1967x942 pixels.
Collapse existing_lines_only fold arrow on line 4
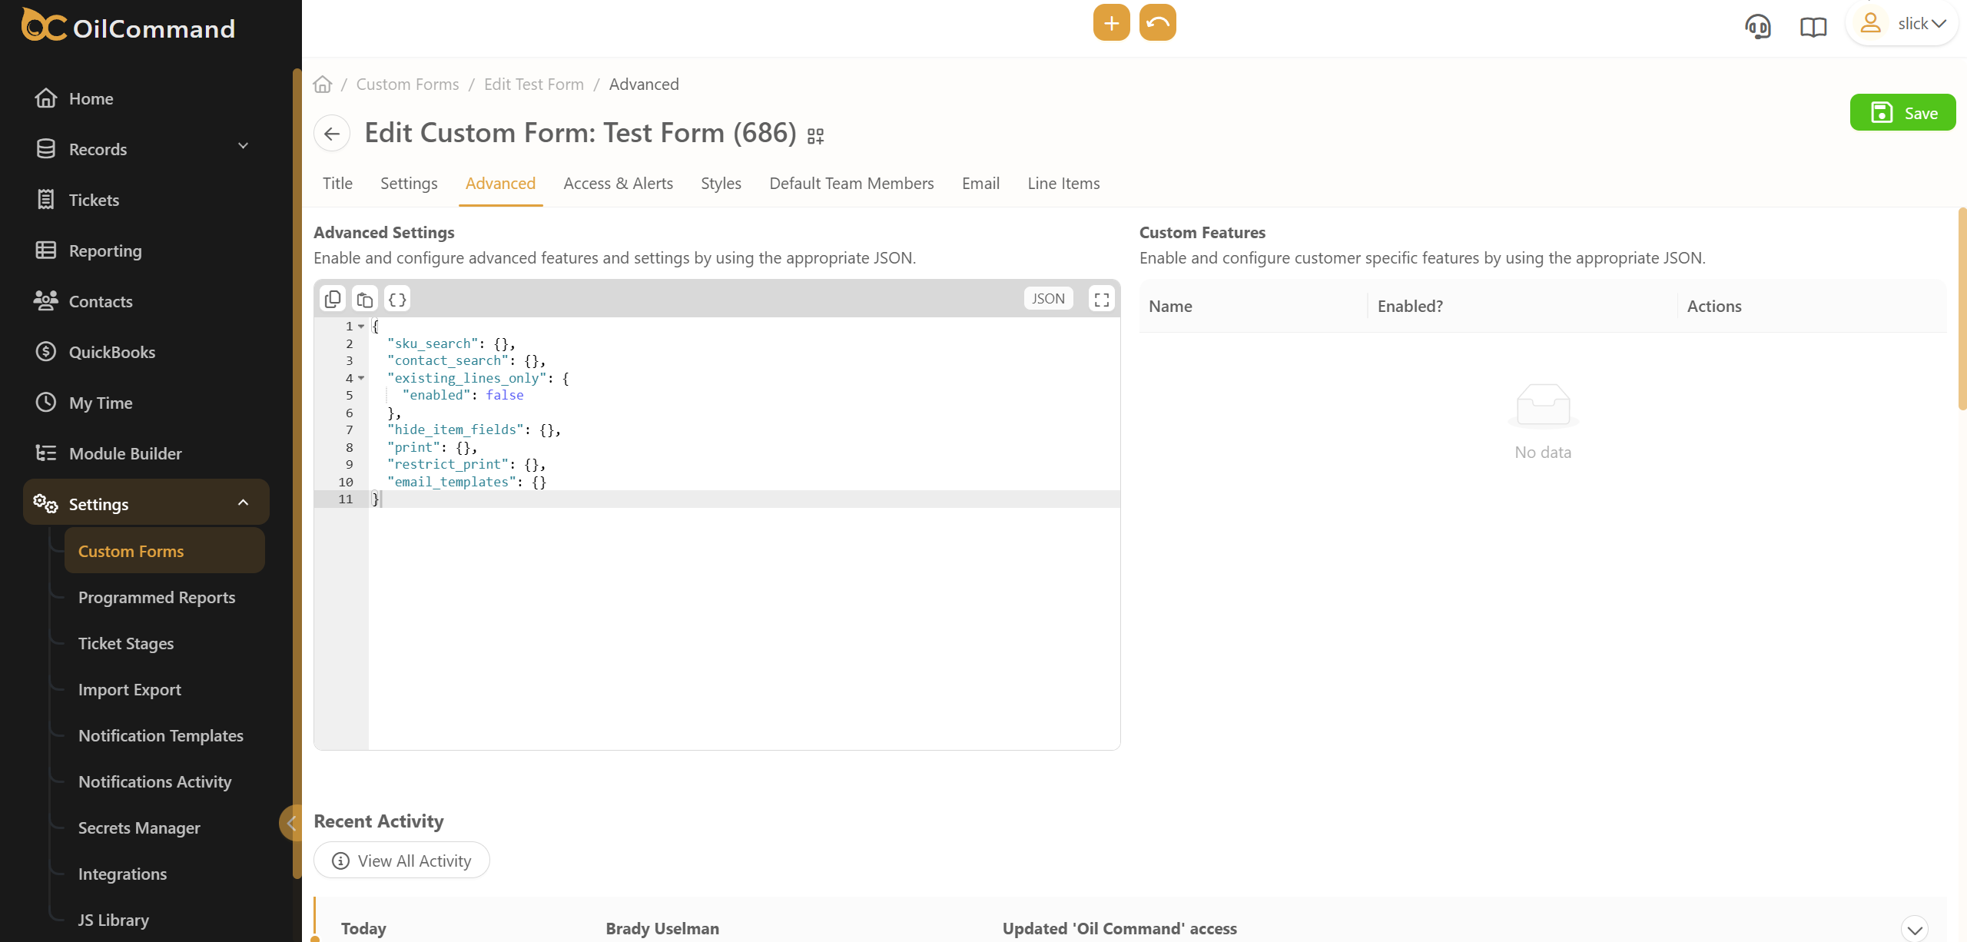[361, 378]
